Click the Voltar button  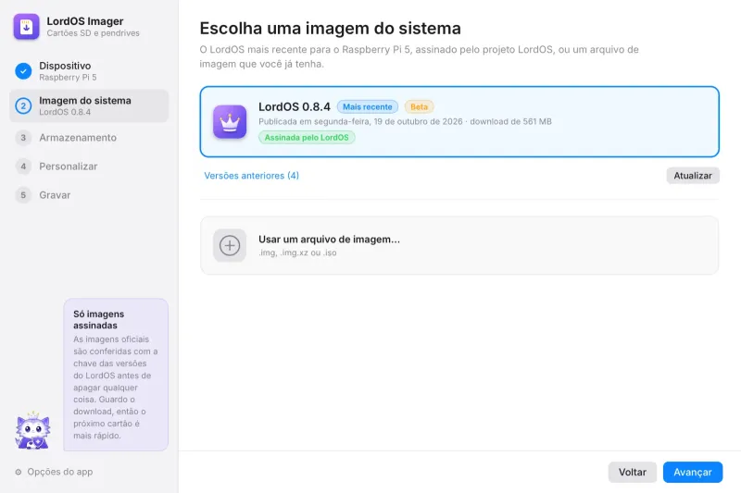tap(633, 472)
